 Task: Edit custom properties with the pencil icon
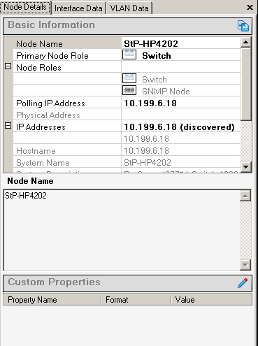[243, 283]
